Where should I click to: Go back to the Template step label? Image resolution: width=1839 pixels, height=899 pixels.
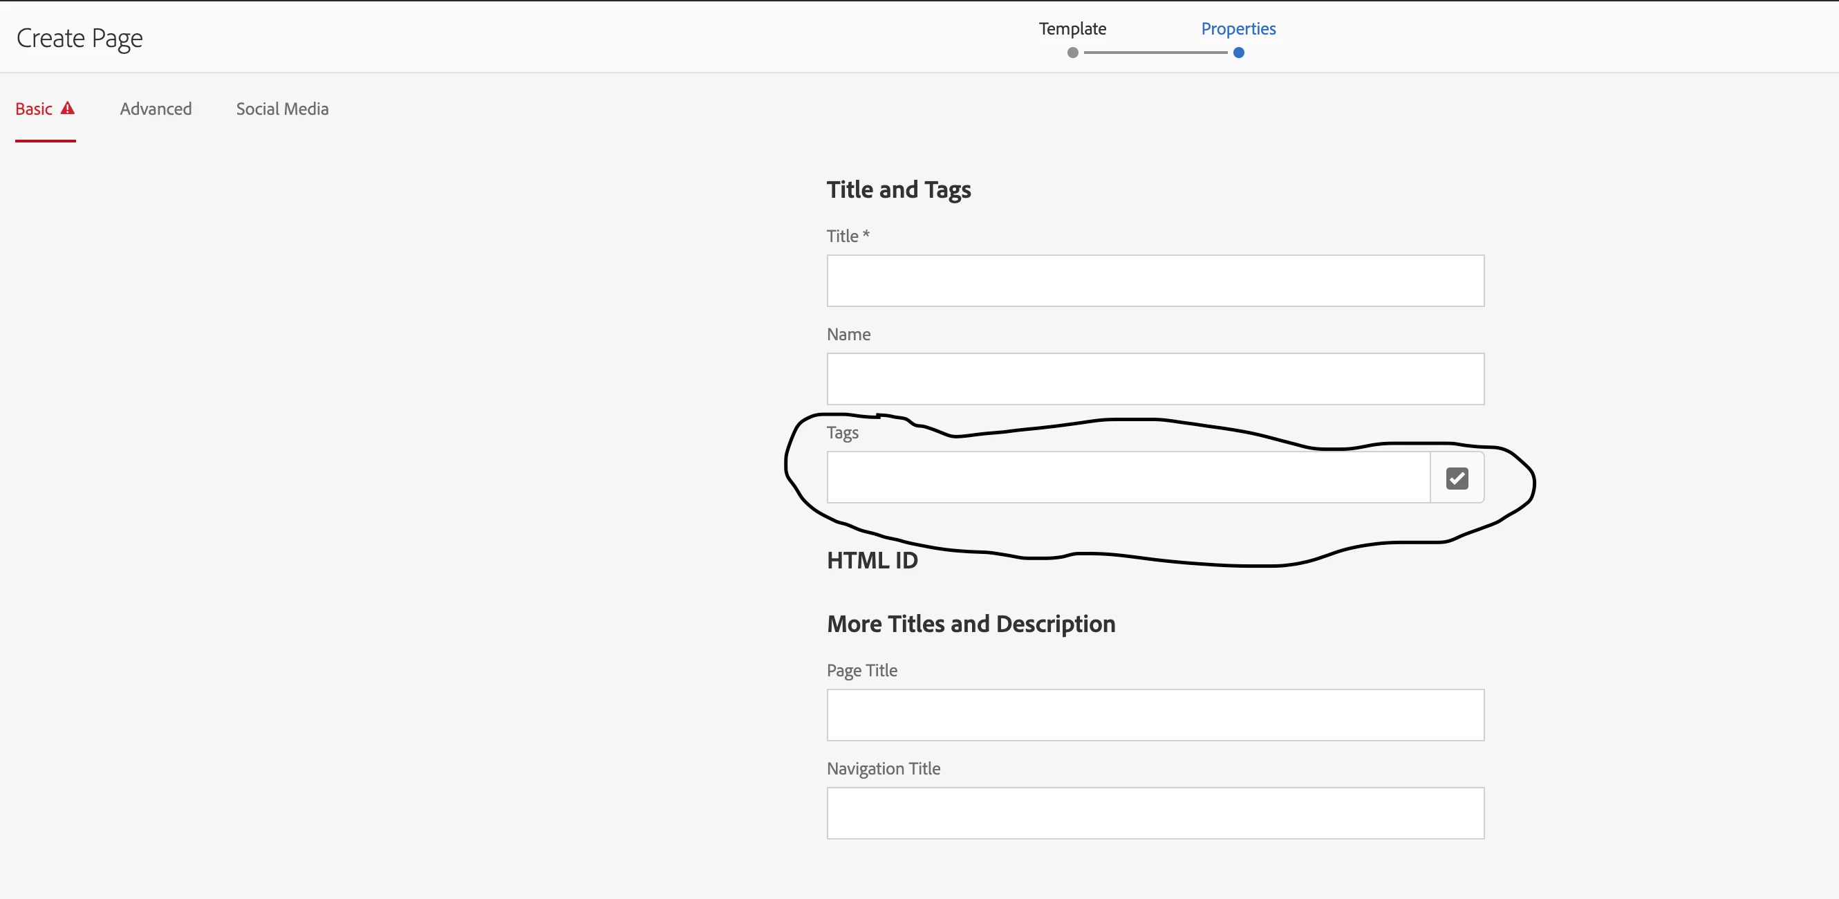(1072, 28)
